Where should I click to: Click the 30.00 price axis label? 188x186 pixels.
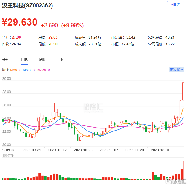(x=7, y=79)
